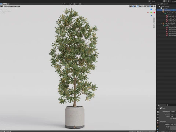Open the object mode dropdown

click(x=1, y=6)
